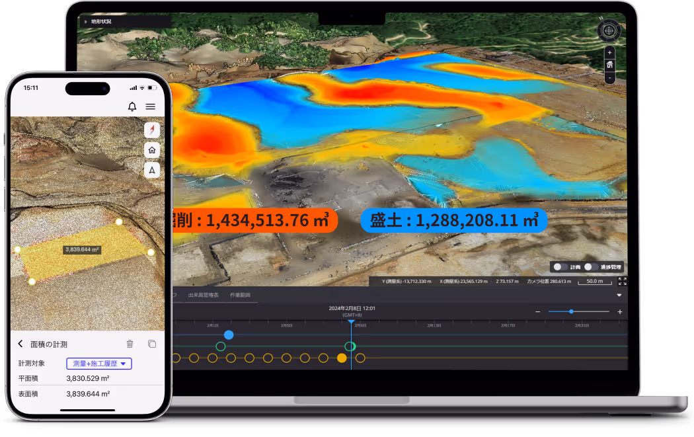Click the blue playhead marker on the timeline
694x437 pixels.
pyautogui.click(x=351, y=321)
